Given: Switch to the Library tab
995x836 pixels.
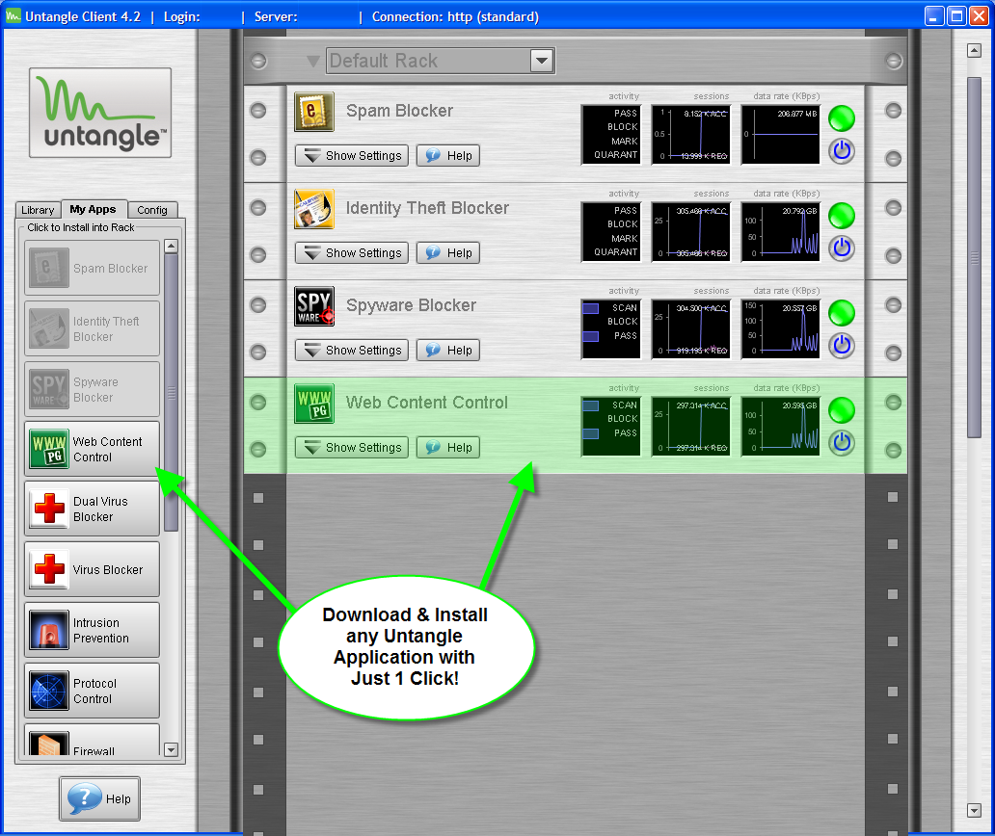Looking at the screenshot, I should coord(38,210).
